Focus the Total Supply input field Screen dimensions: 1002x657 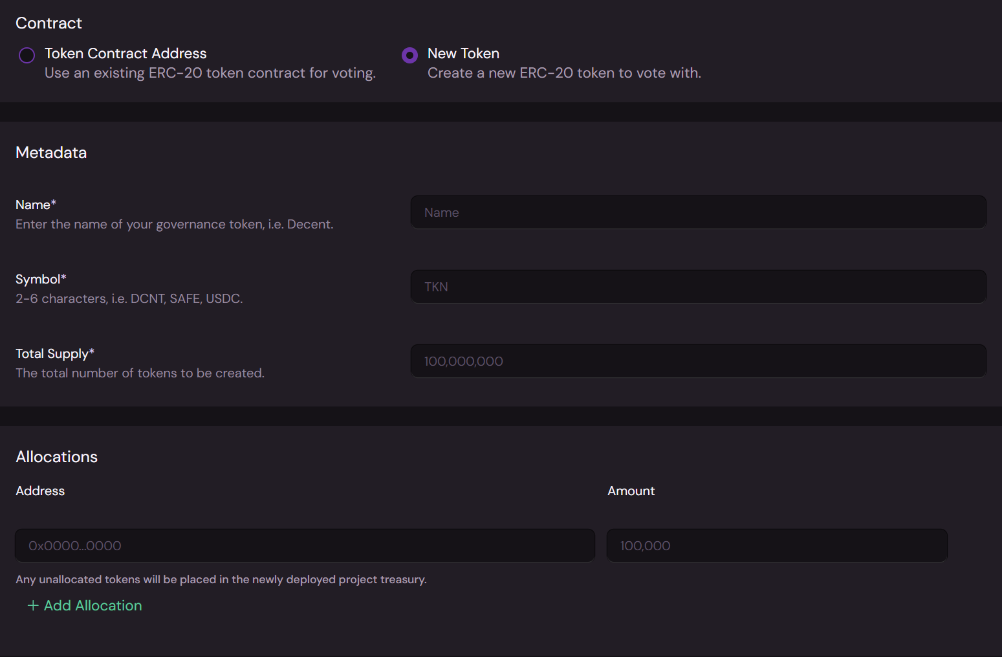(698, 361)
